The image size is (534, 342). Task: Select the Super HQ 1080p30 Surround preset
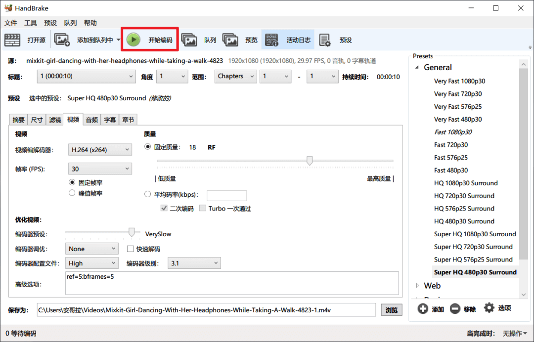(x=475, y=234)
